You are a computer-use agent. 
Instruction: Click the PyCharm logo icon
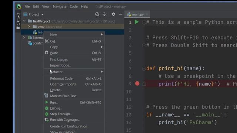coord(19,6)
